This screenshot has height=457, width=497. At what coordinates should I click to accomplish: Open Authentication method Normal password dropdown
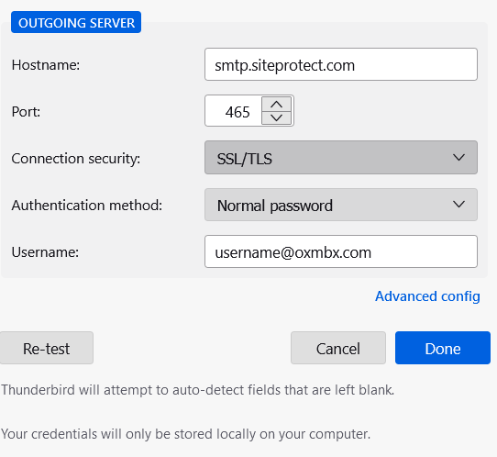pos(341,205)
